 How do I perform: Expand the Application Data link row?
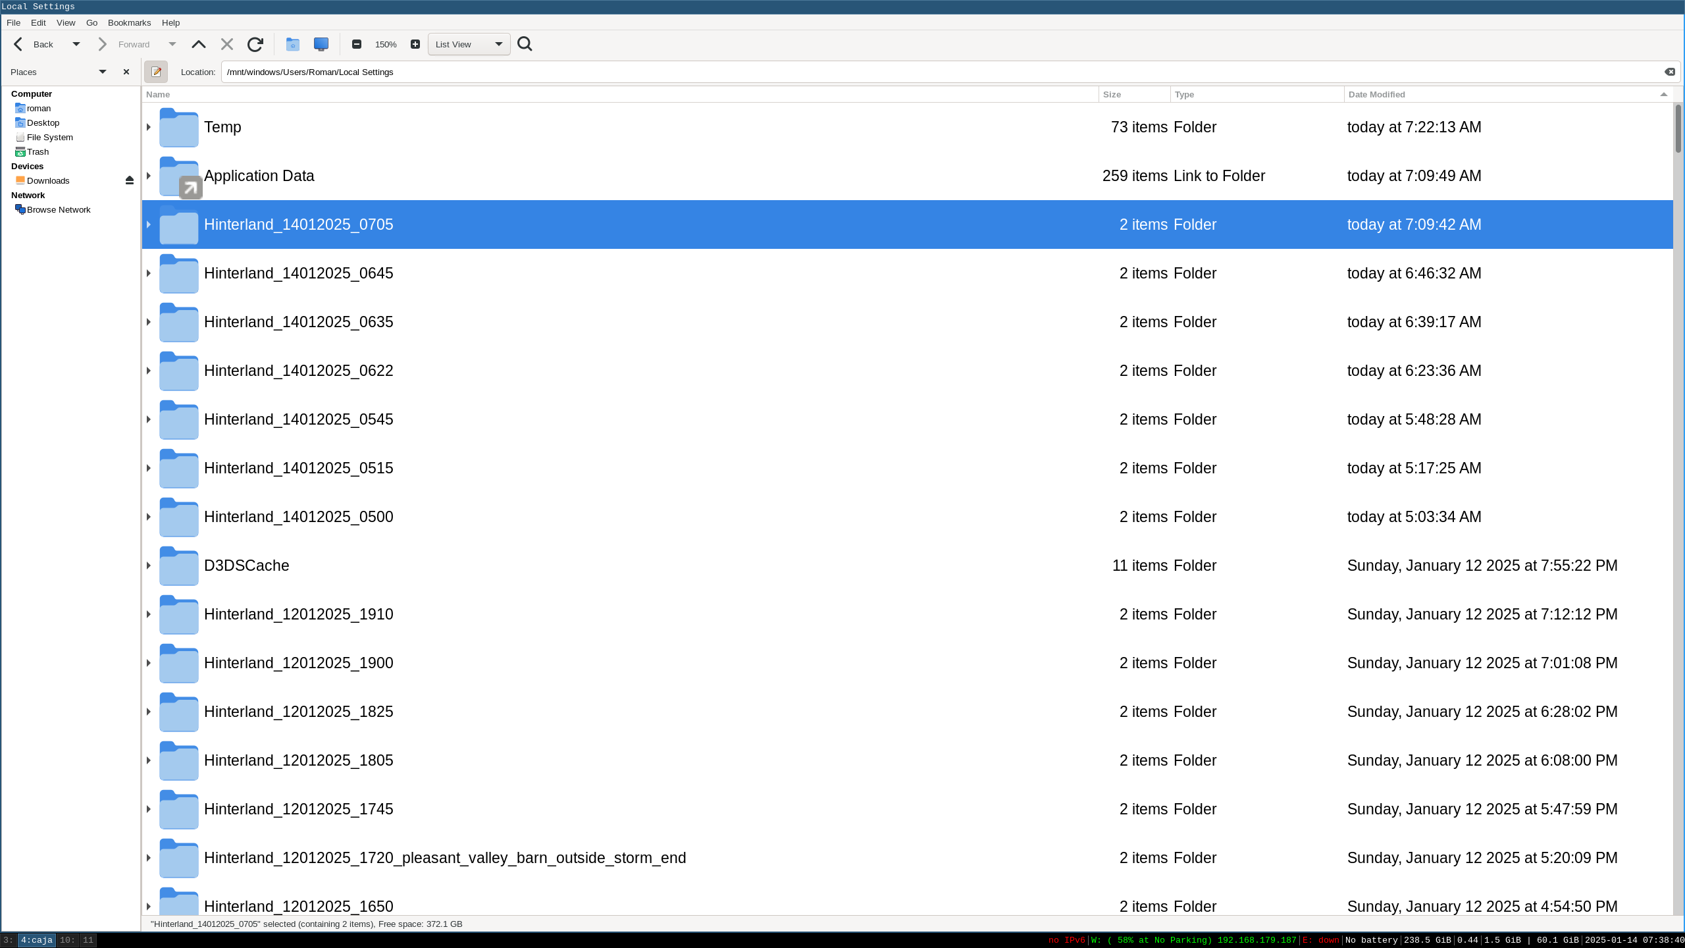click(149, 176)
